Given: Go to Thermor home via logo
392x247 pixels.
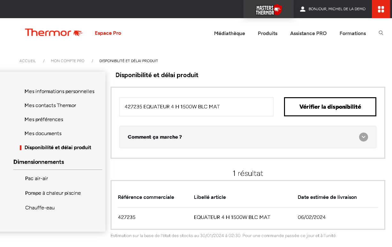Looking at the screenshot, I should 54,33.
